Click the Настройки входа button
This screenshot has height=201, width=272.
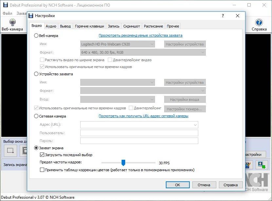[185, 100]
